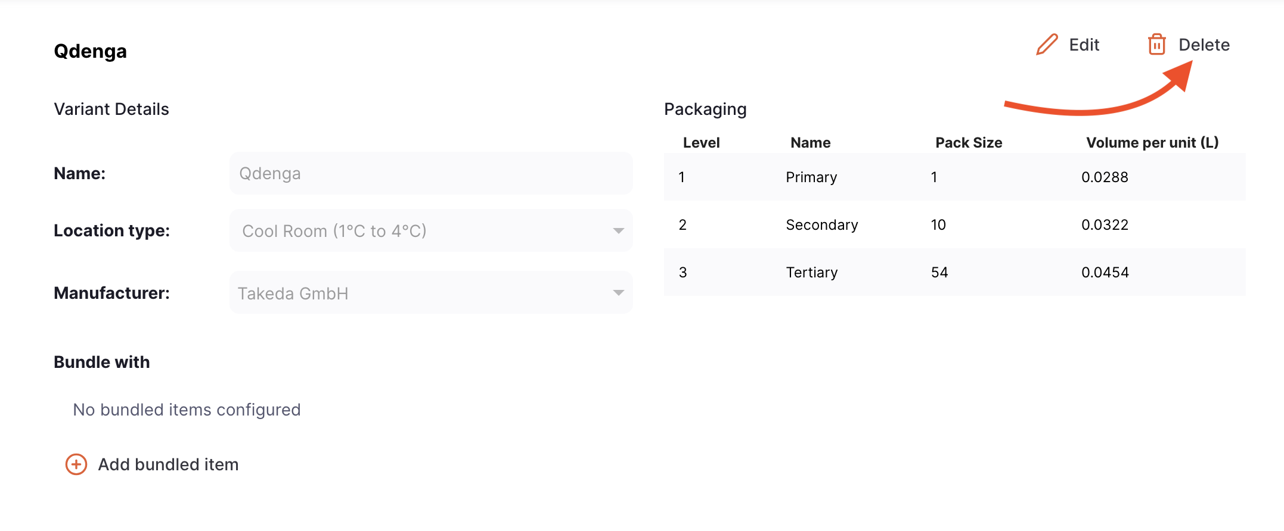The width and height of the screenshot is (1284, 531).
Task: Select the Cool Room location type field
Action: tap(431, 230)
